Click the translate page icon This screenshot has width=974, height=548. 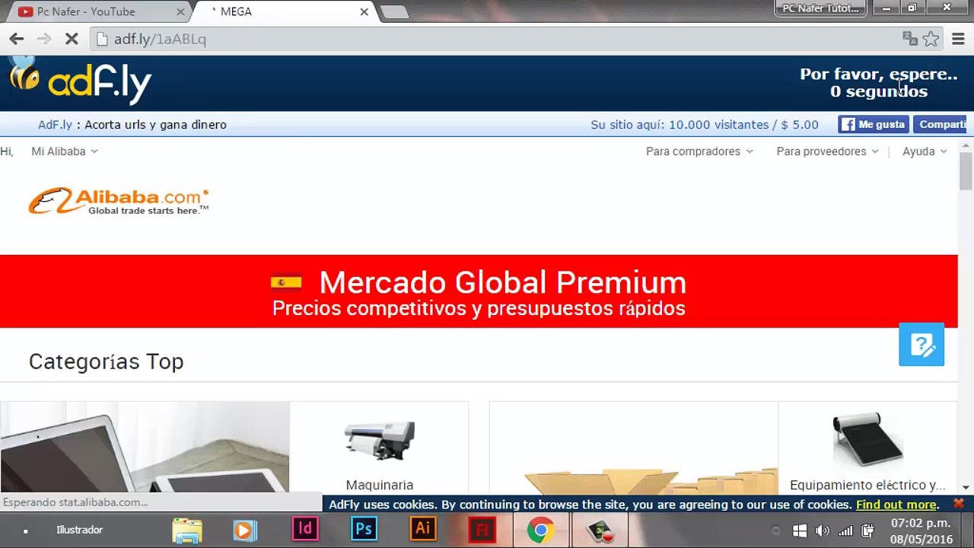(909, 39)
